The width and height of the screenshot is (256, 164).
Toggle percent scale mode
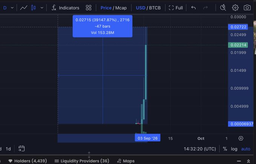(225, 149)
